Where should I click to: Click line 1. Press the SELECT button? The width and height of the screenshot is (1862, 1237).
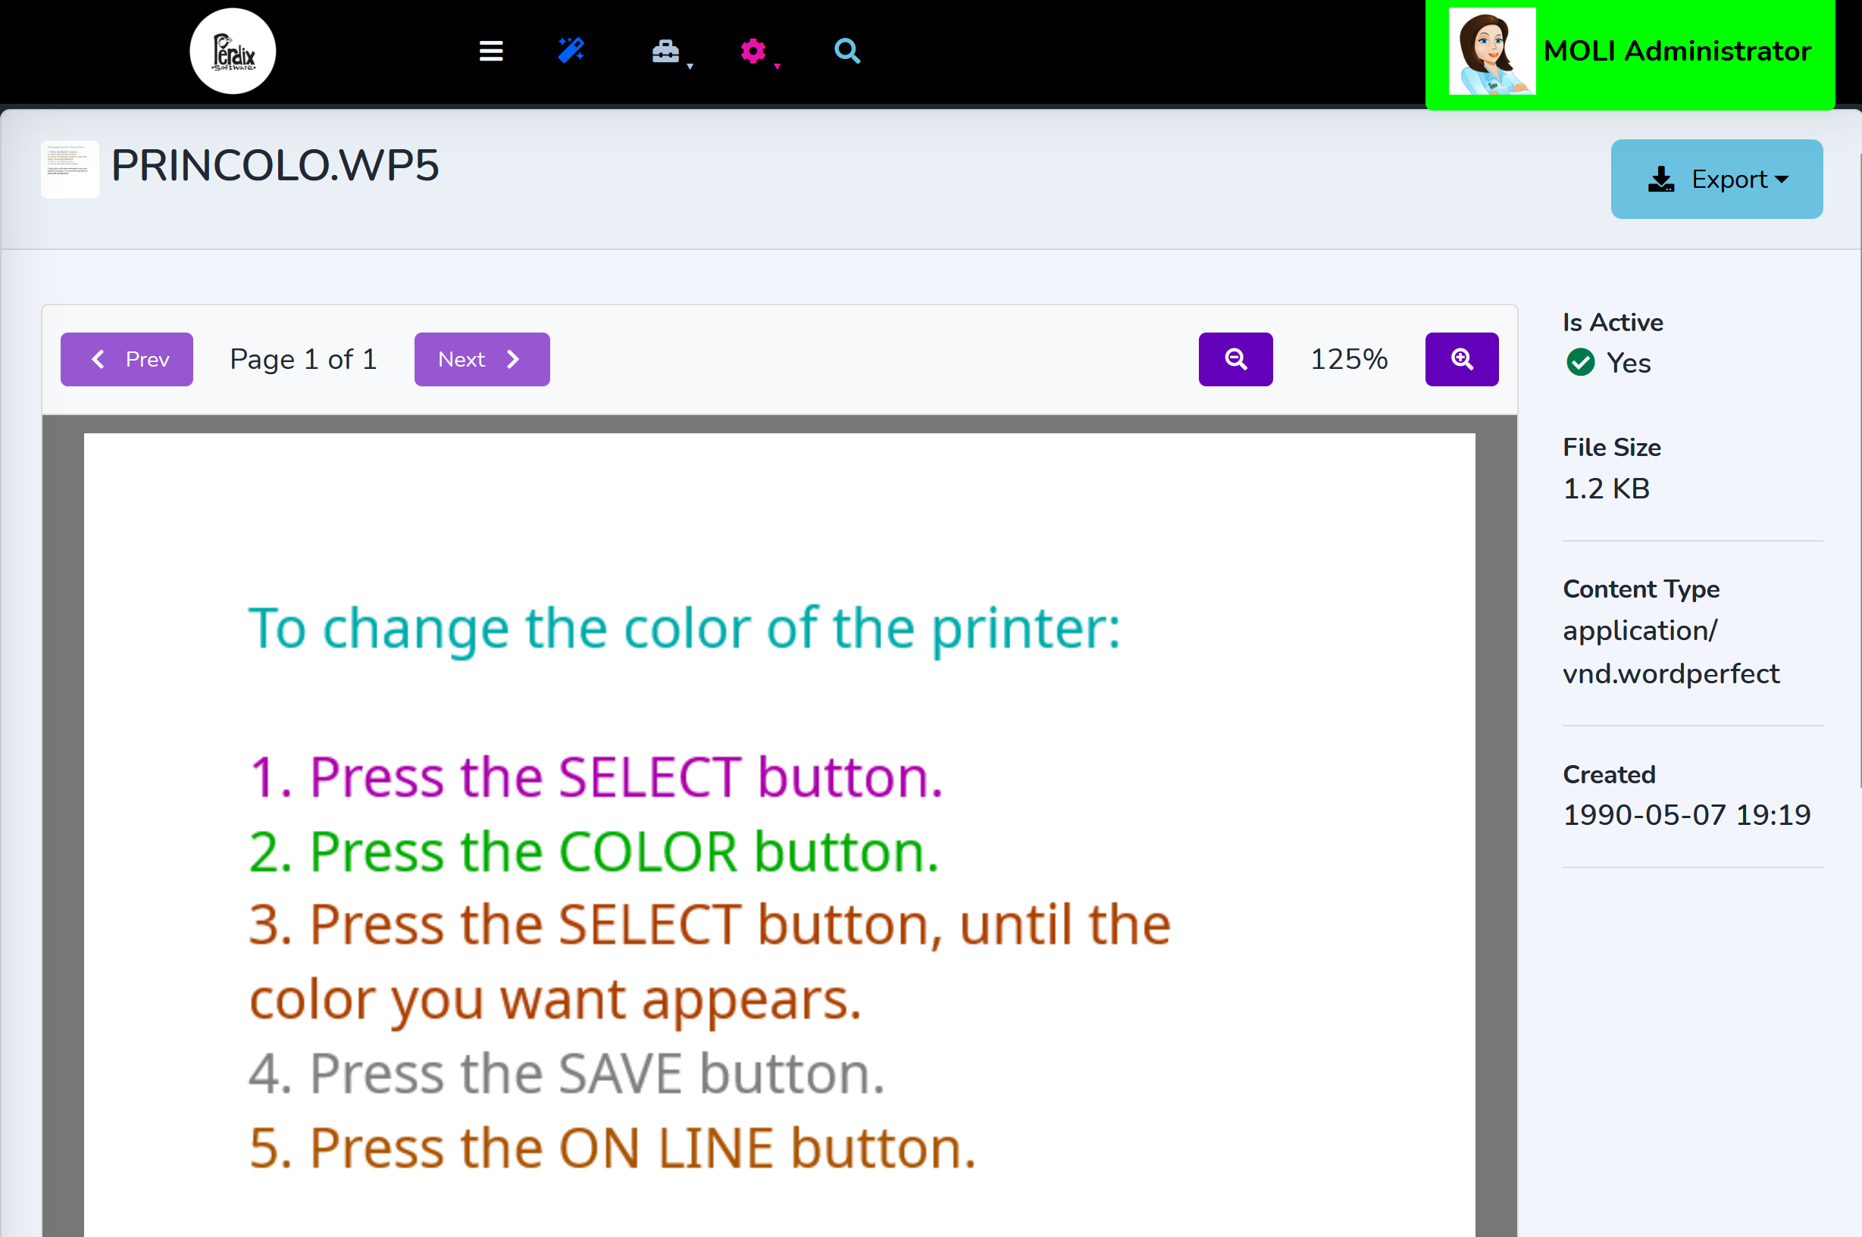tap(596, 777)
